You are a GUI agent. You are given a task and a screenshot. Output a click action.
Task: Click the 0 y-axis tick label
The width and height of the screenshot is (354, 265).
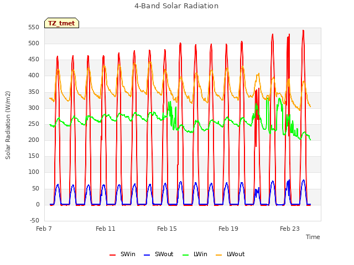(38, 205)
